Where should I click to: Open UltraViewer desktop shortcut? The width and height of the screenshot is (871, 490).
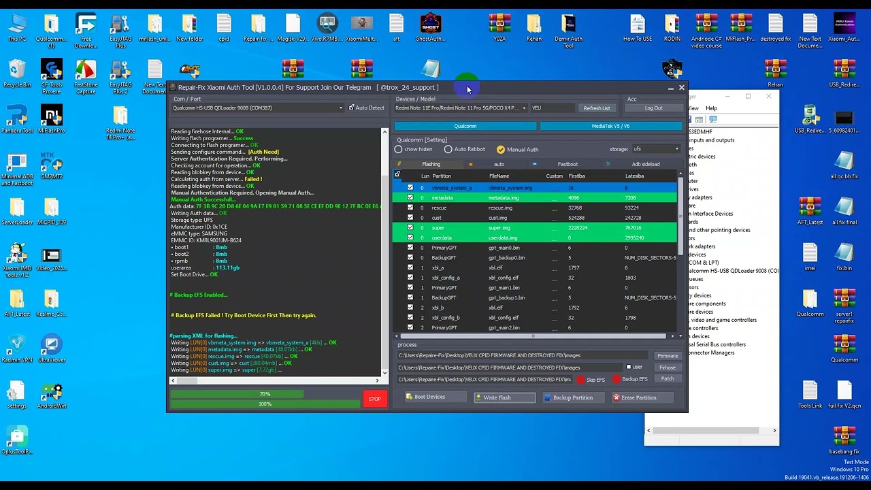(x=52, y=349)
